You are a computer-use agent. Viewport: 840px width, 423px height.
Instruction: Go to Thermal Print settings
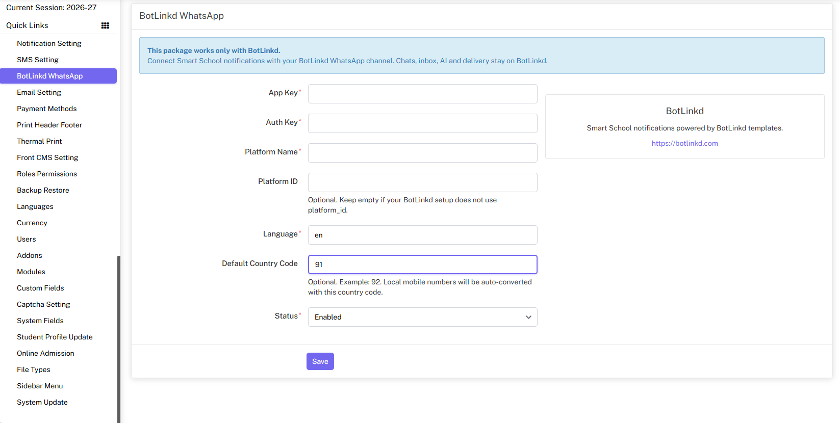39,141
